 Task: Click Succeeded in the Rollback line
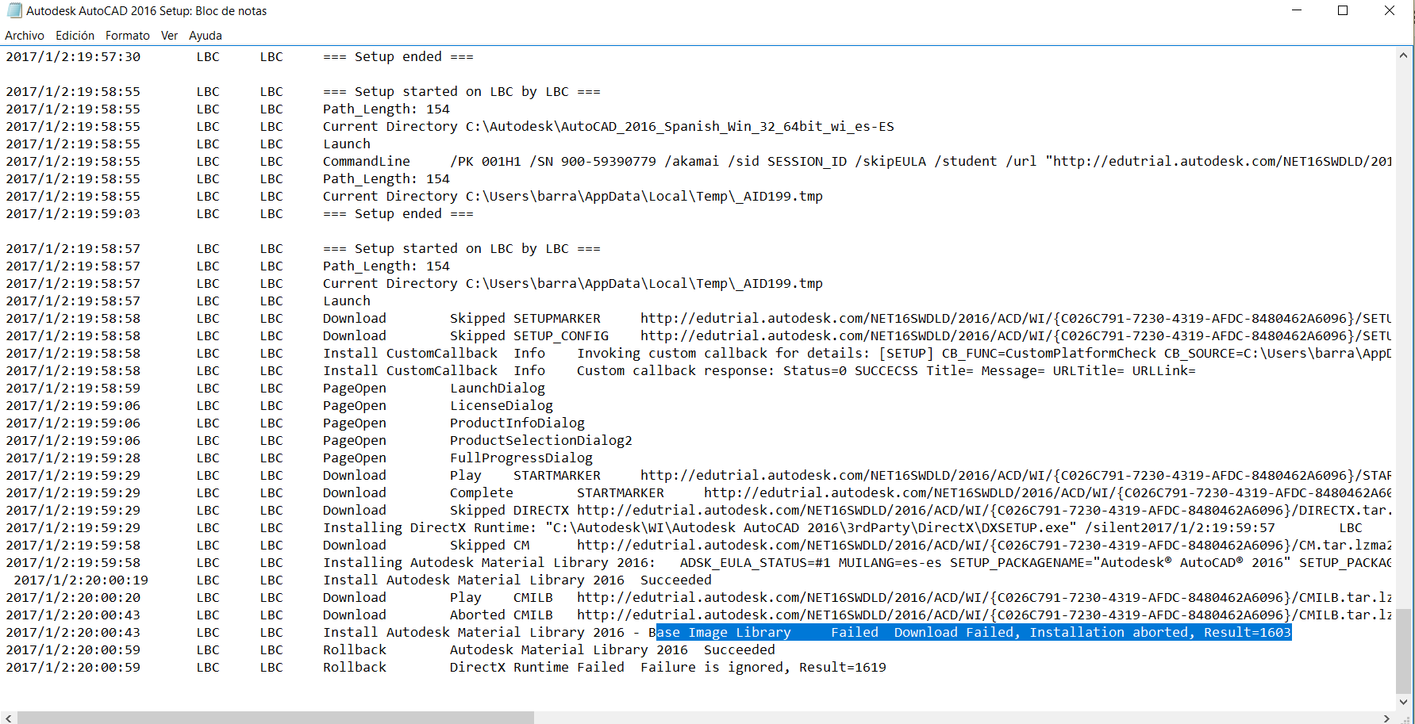740,650
